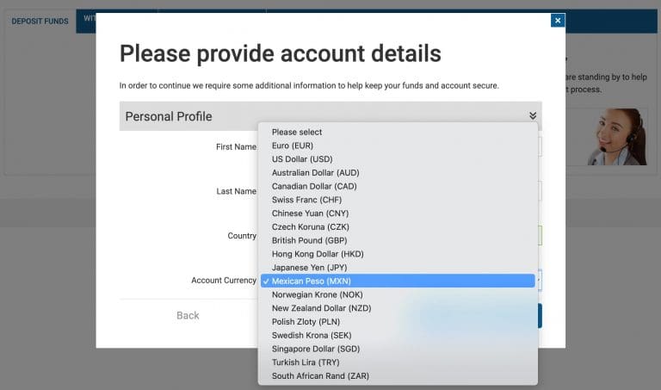Screen dimensions: 661x390
Task: Choose Turkish Lira (TRY) option
Action: click(398, 362)
